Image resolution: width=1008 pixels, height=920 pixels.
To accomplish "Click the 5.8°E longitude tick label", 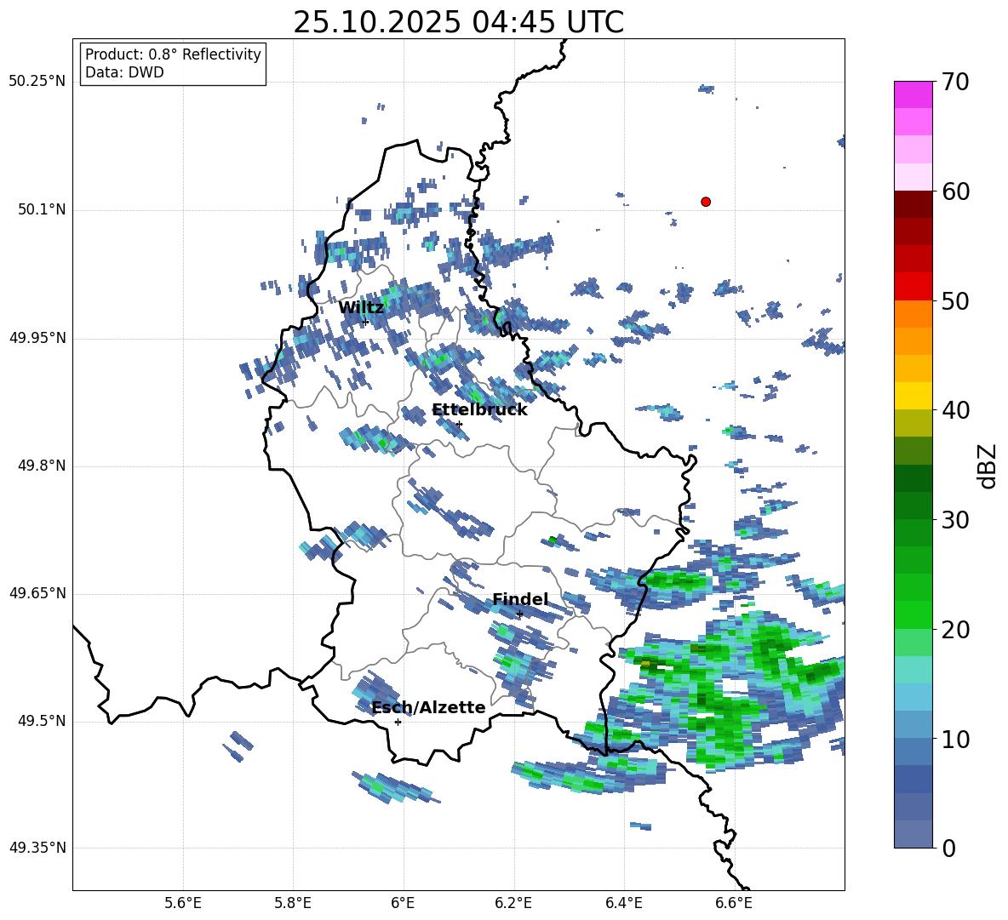I will [293, 903].
